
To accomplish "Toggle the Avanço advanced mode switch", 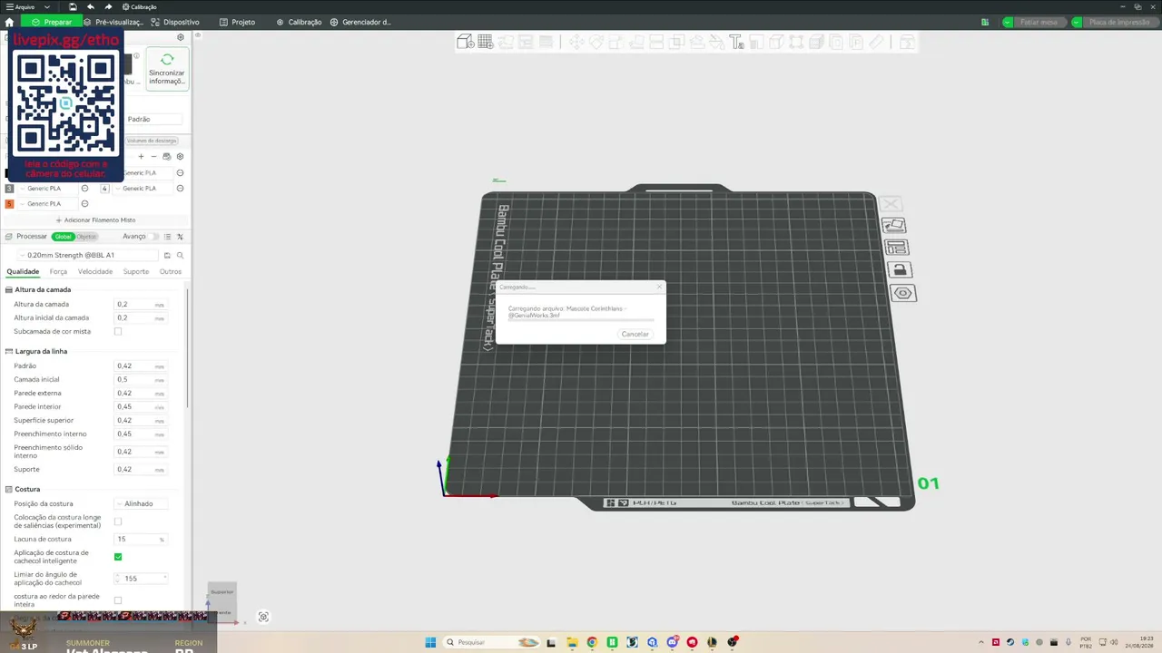I will [153, 237].
